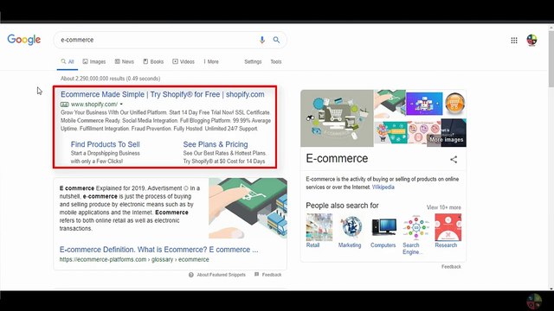
Task: Open the See Plans & Pricing sitelink
Action: coord(216,144)
